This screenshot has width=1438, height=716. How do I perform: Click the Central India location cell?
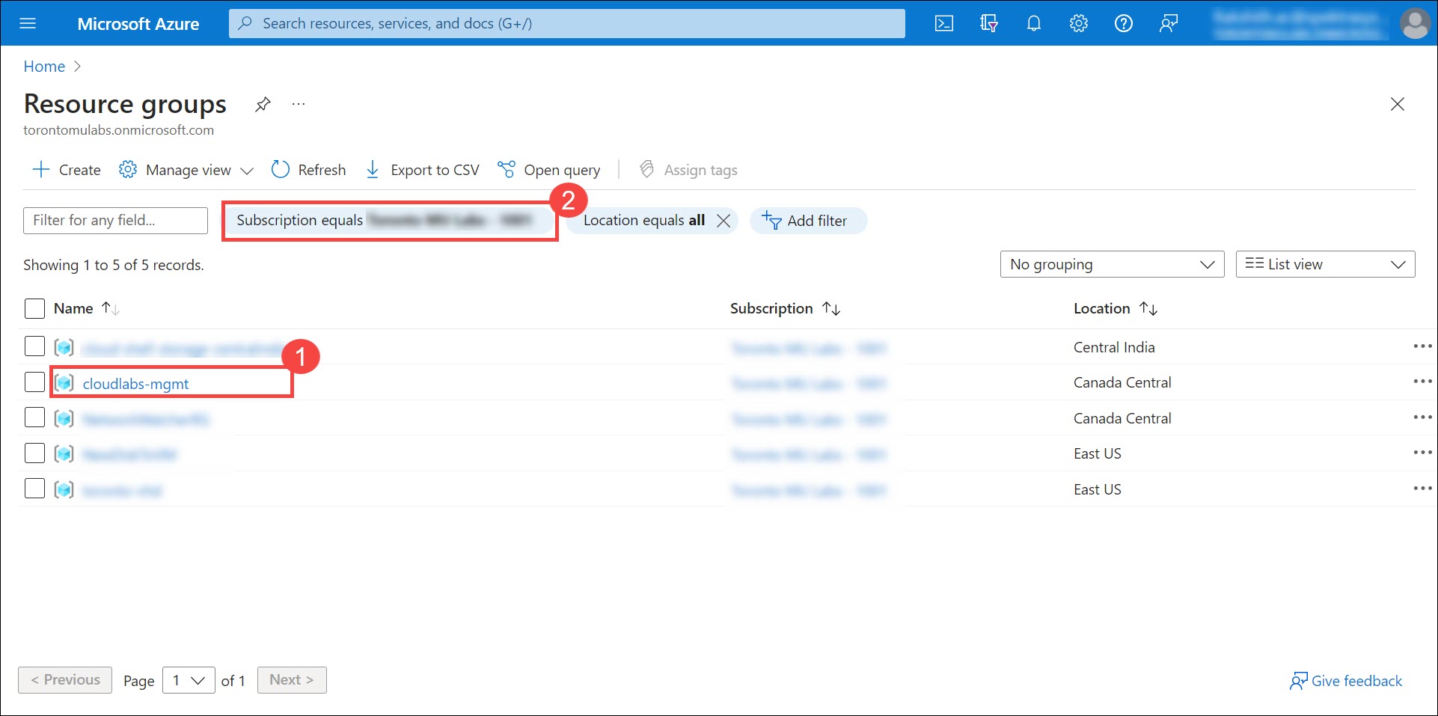(x=1114, y=347)
